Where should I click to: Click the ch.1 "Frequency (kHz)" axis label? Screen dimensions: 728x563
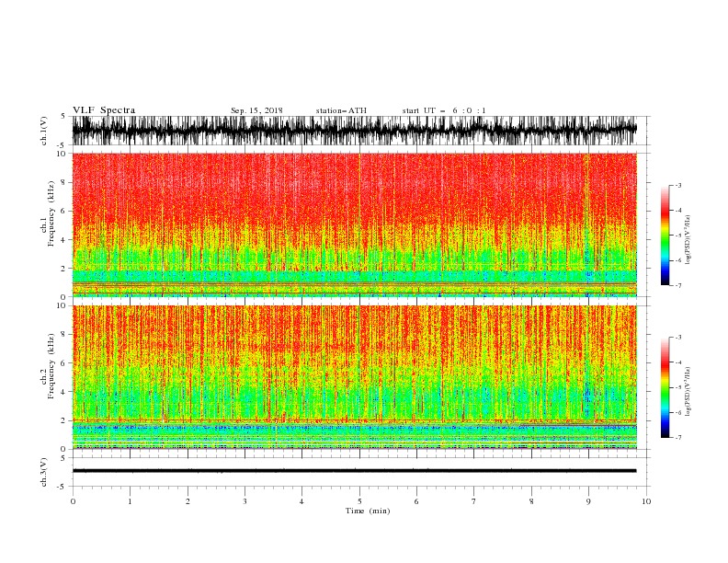point(51,213)
